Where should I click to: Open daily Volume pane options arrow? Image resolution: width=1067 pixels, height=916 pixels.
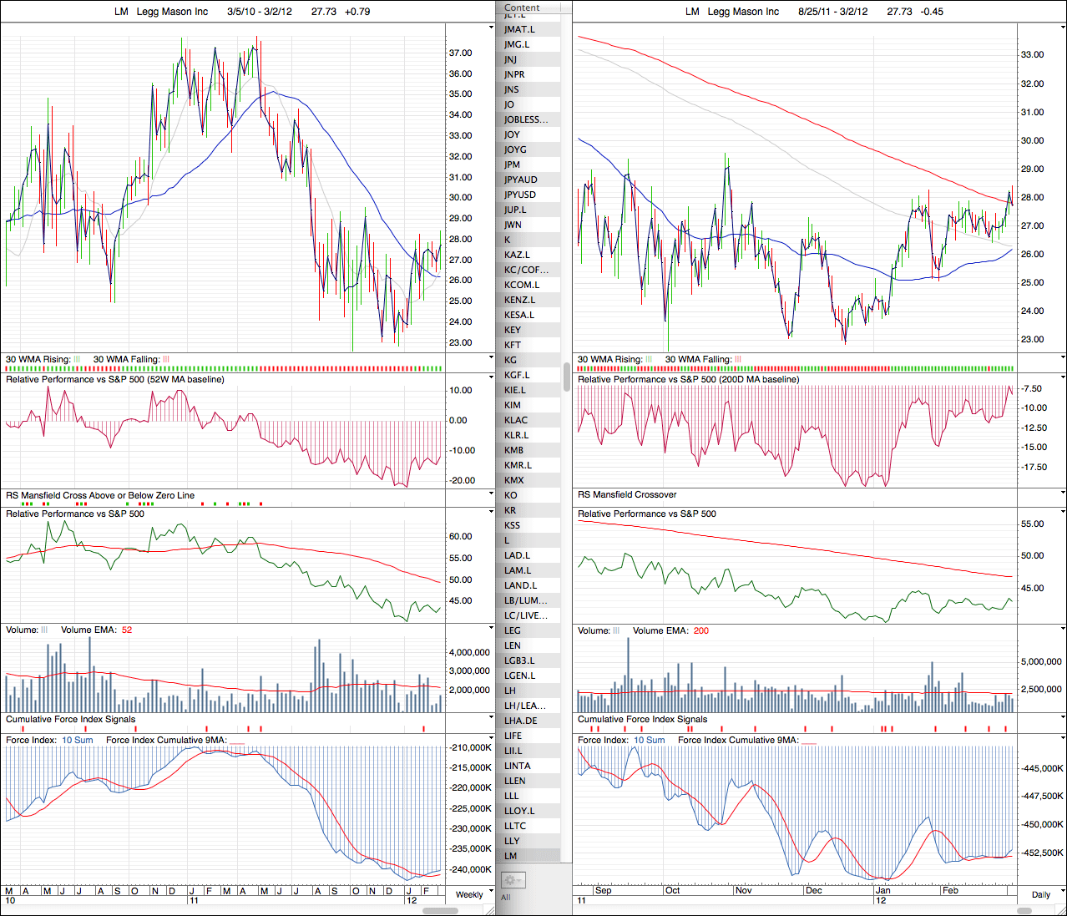1062,630
